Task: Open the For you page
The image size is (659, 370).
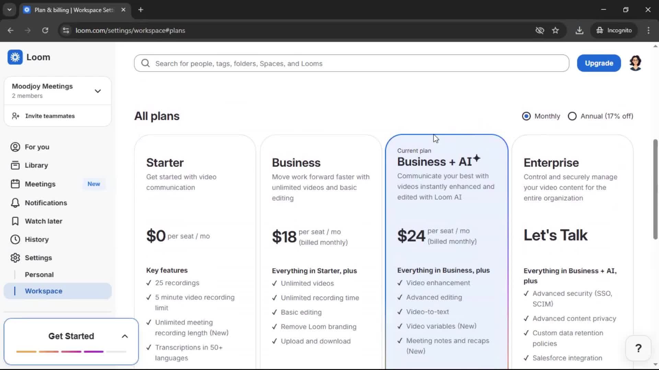Action: click(x=37, y=147)
